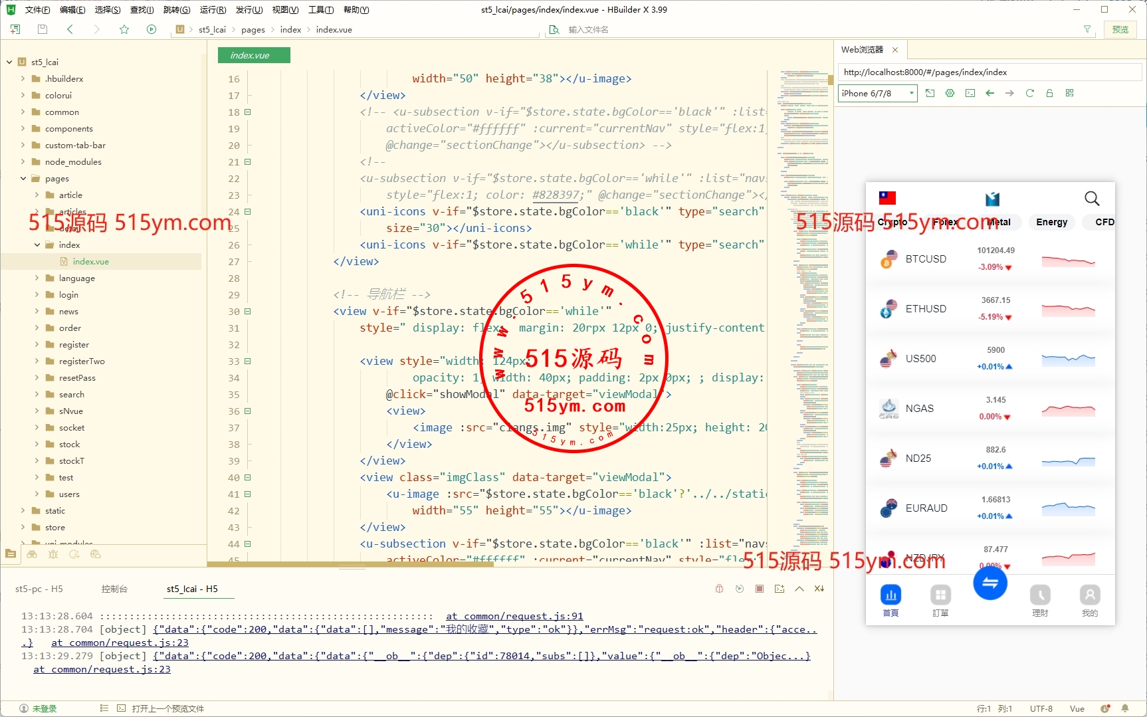The width and height of the screenshot is (1147, 717).
Task: Open the iPhone 6/7/8 device dropdown
Action: click(x=877, y=94)
